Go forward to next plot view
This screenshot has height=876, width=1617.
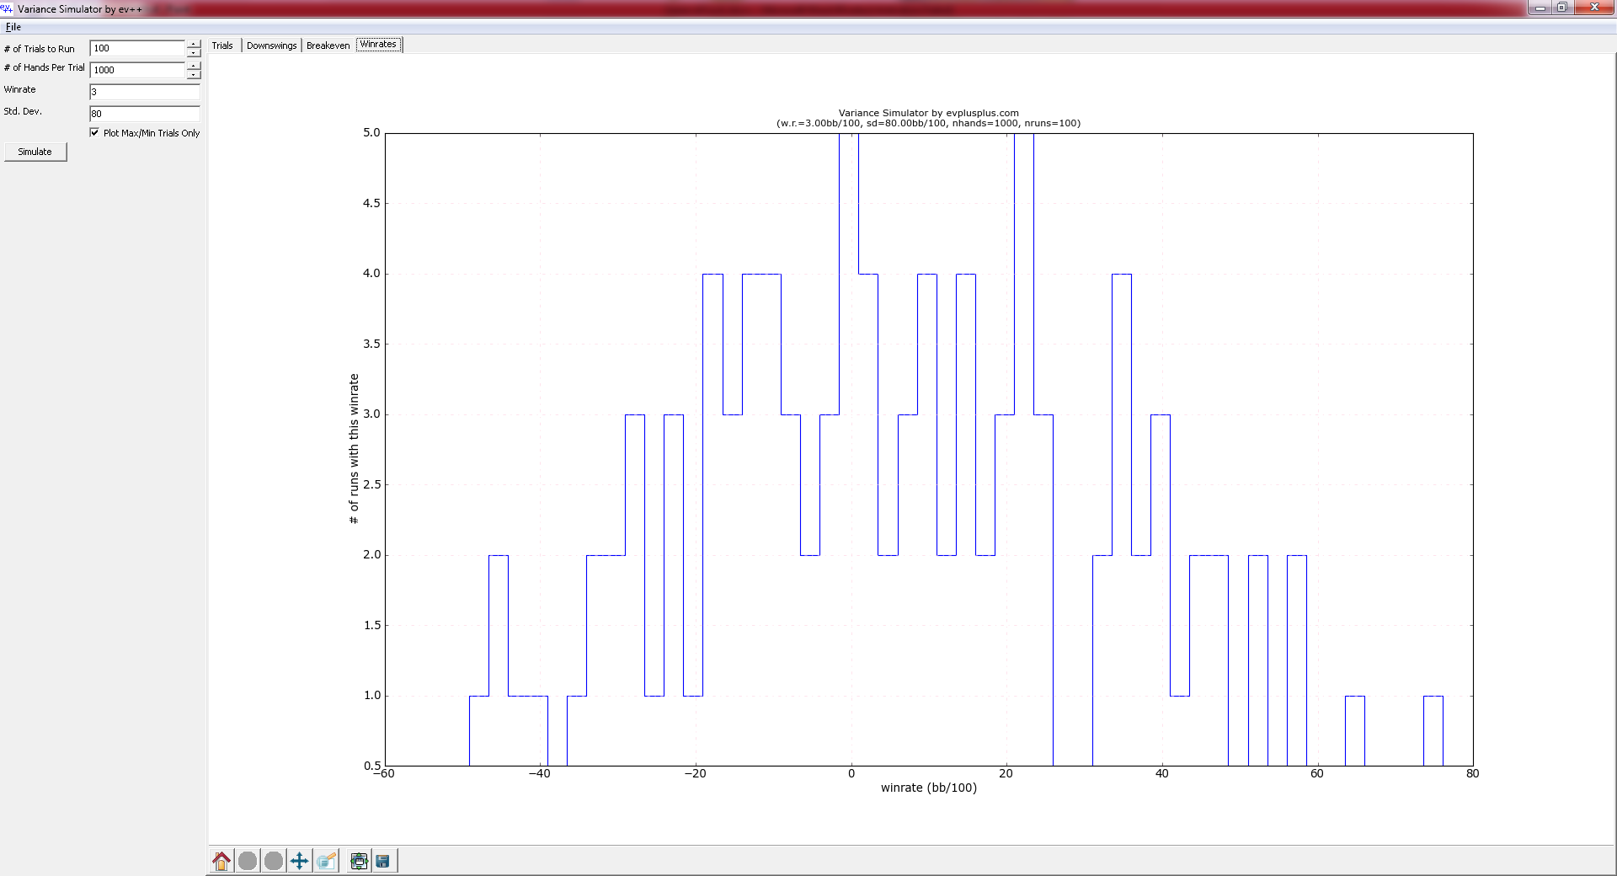(x=274, y=861)
